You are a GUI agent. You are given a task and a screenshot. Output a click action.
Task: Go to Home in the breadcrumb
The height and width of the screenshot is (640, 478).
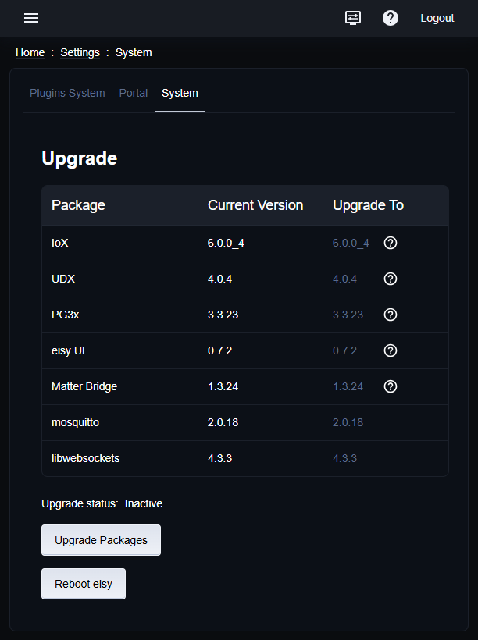click(30, 52)
